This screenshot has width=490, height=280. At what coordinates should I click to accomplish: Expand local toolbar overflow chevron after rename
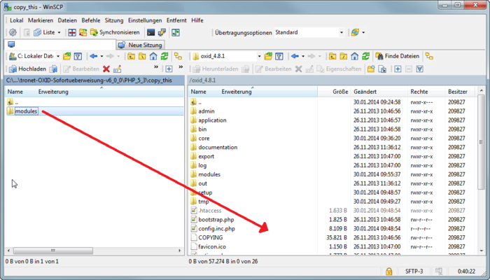pos(156,67)
